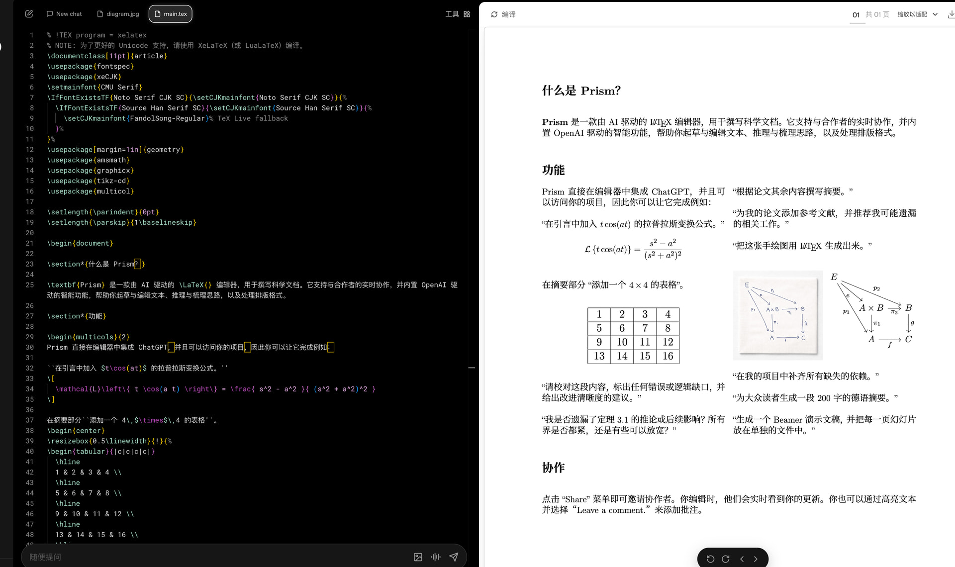This screenshot has width=955, height=567.
Task: Click the 功能 heading in the preview
Action: (x=553, y=170)
